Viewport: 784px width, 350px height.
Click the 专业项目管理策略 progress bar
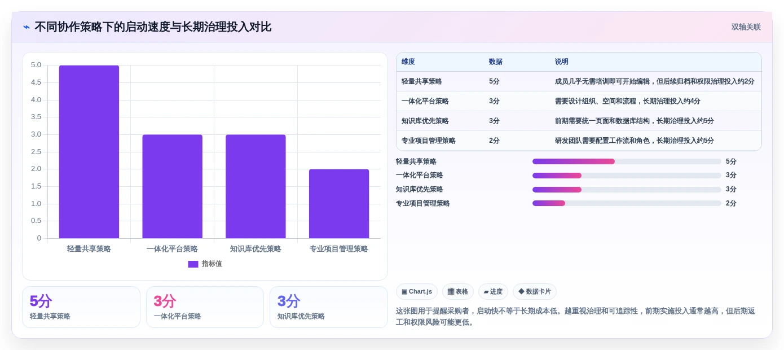click(627, 203)
